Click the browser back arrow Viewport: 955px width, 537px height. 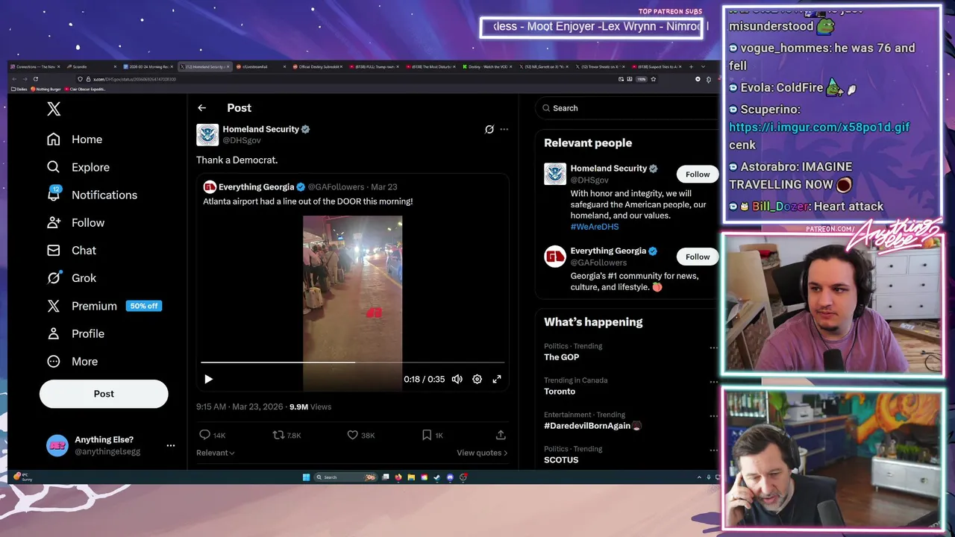tap(14, 78)
